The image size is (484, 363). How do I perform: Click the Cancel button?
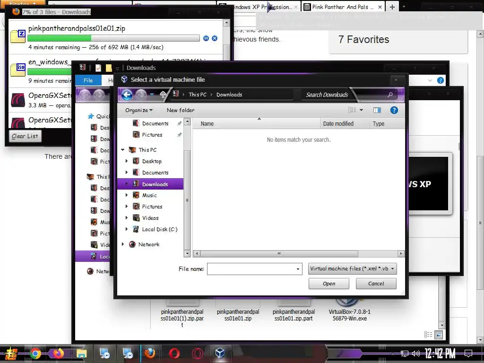pos(376,284)
